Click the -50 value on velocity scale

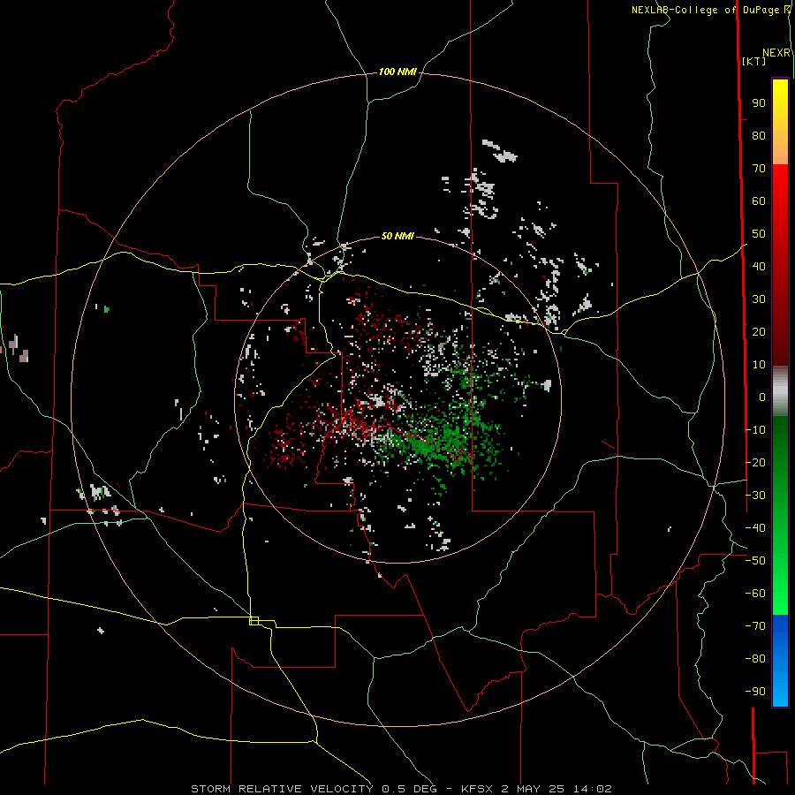point(755,561)
